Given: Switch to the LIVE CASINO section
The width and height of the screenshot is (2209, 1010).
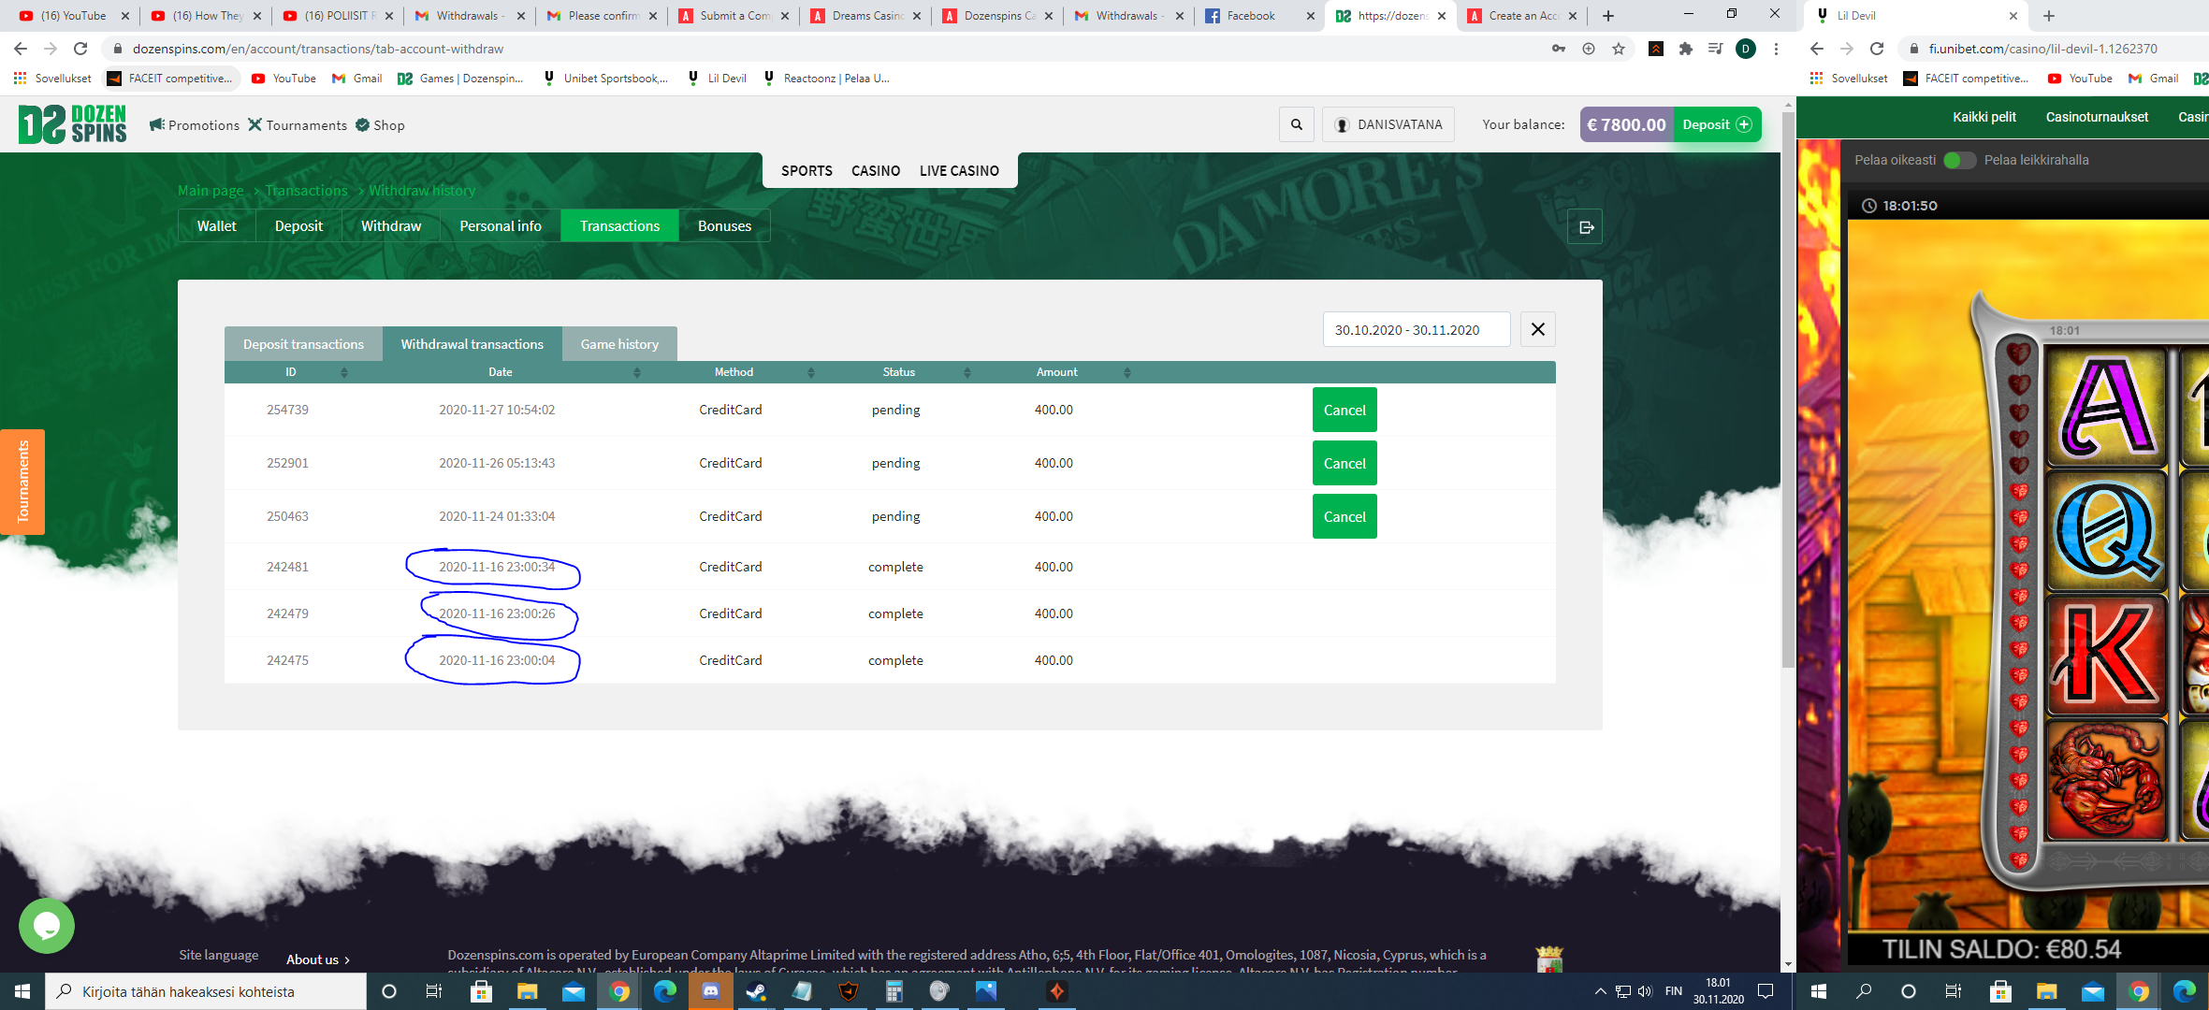Looking at the screenshot, I should pos(959,170).
